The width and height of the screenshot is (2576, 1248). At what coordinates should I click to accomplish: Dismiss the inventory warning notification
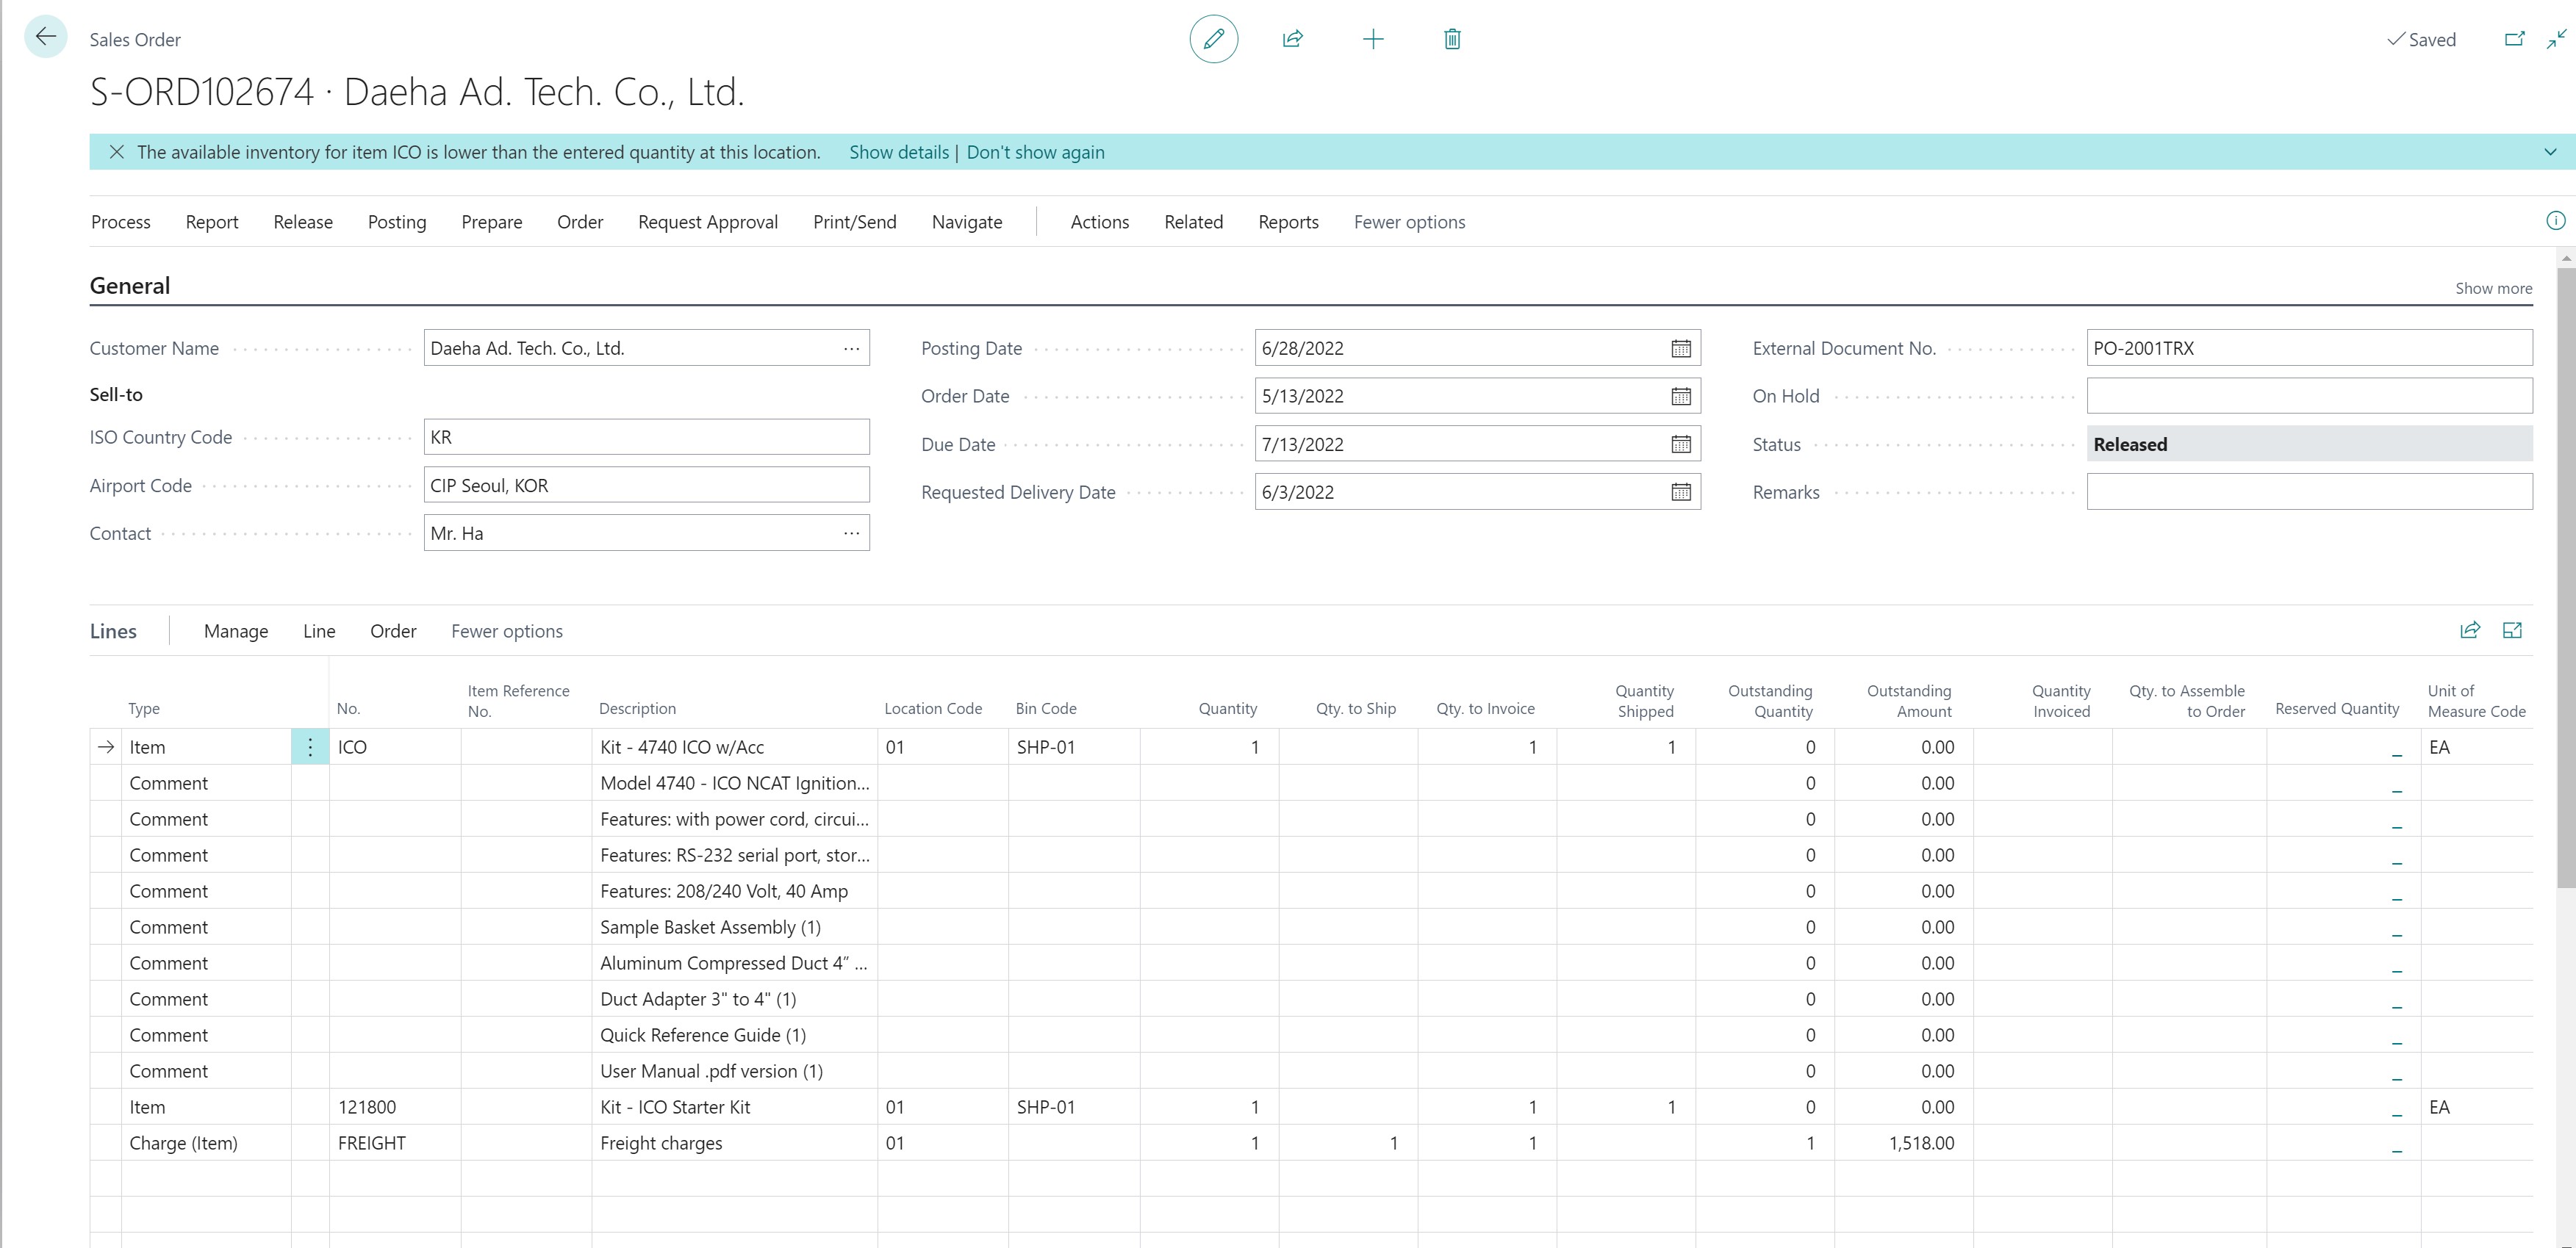(117, 152)
